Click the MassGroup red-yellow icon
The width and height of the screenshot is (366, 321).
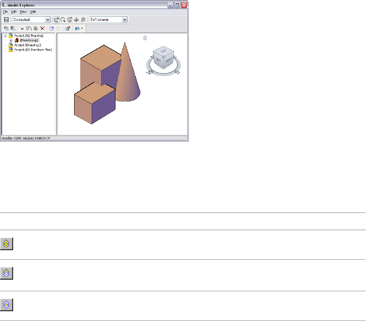[16, 41]
